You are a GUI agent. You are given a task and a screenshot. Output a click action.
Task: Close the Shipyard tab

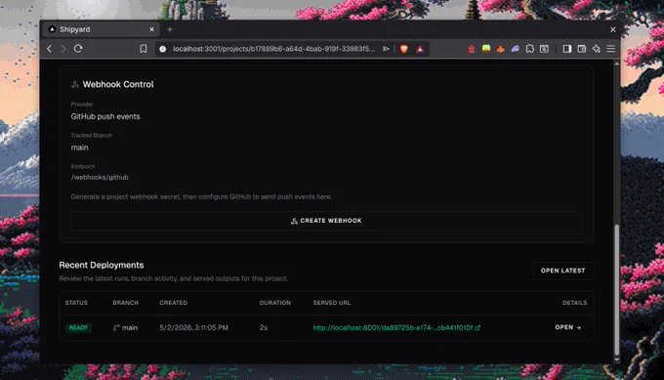pos(151,29)
